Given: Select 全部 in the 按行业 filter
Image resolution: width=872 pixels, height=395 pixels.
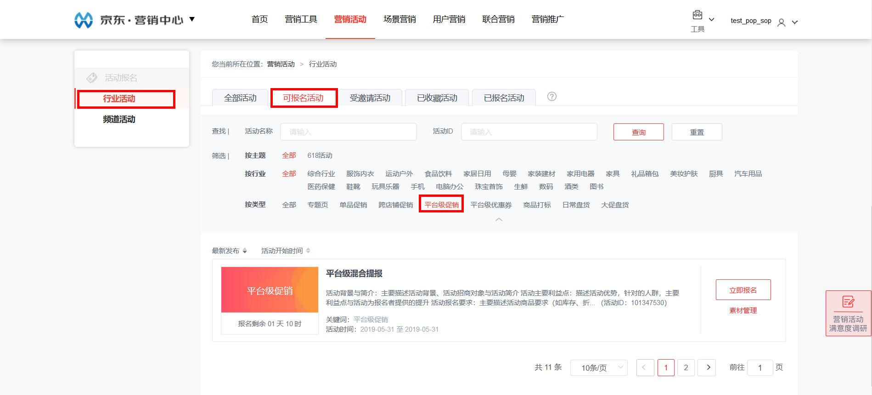Looking at the screenshot, I should coord(289,174).
